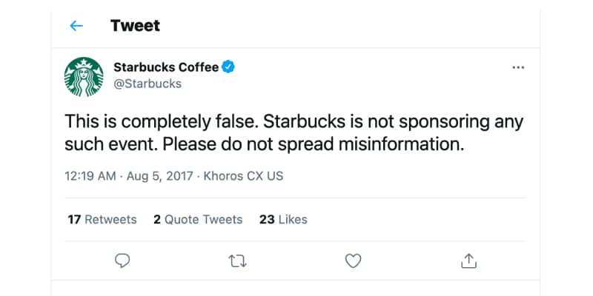Show the 23 Likes list

click(x=283, y=219)
